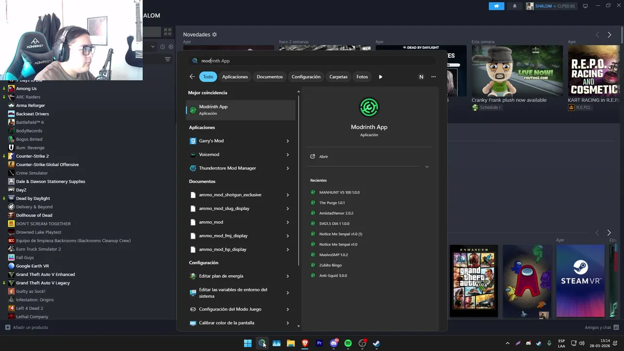Select the Configuración filter tab
Viewport: 624px width, 351px height.
tap(306, 77)
